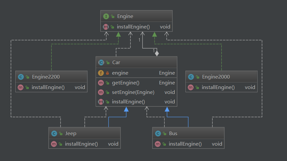Click the Engine2000 class name
Screen dimensions: 287x161
click(216, 77)
